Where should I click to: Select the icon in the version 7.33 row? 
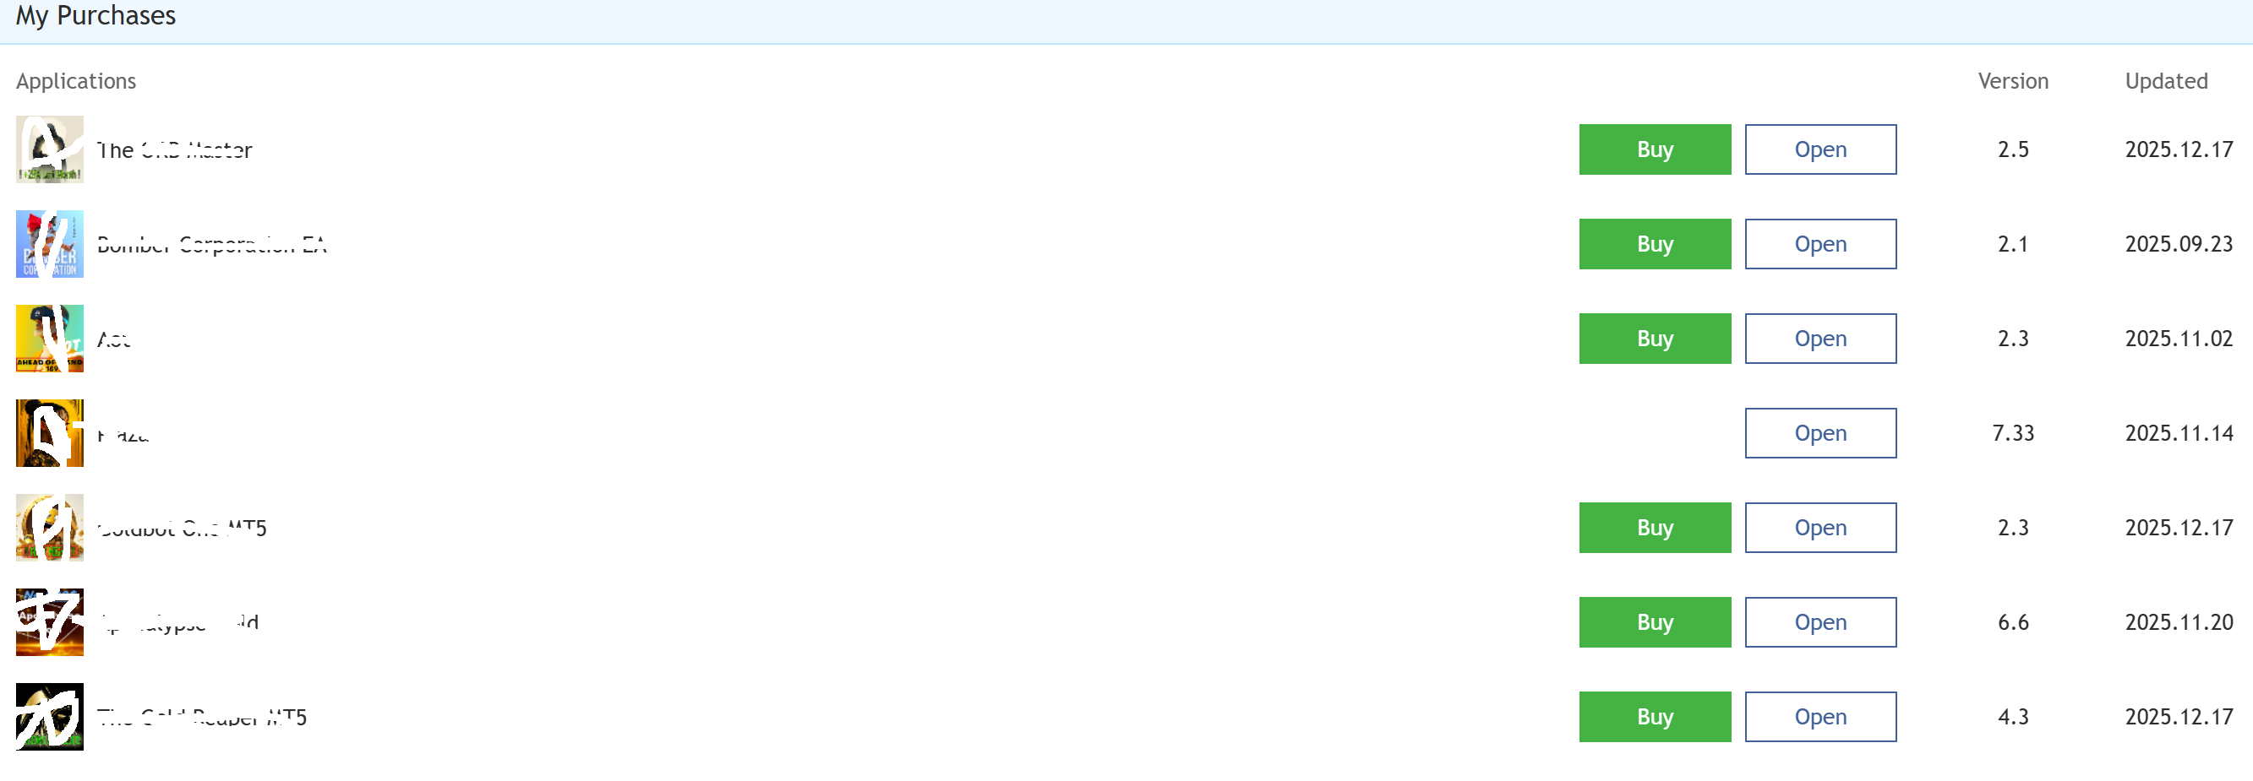(x=50, y=433)
